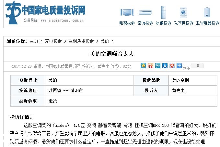The width and height of the screenshot is (220, 147).
Task: Open the 电视投诉 menu link
Action: (127, 23)
